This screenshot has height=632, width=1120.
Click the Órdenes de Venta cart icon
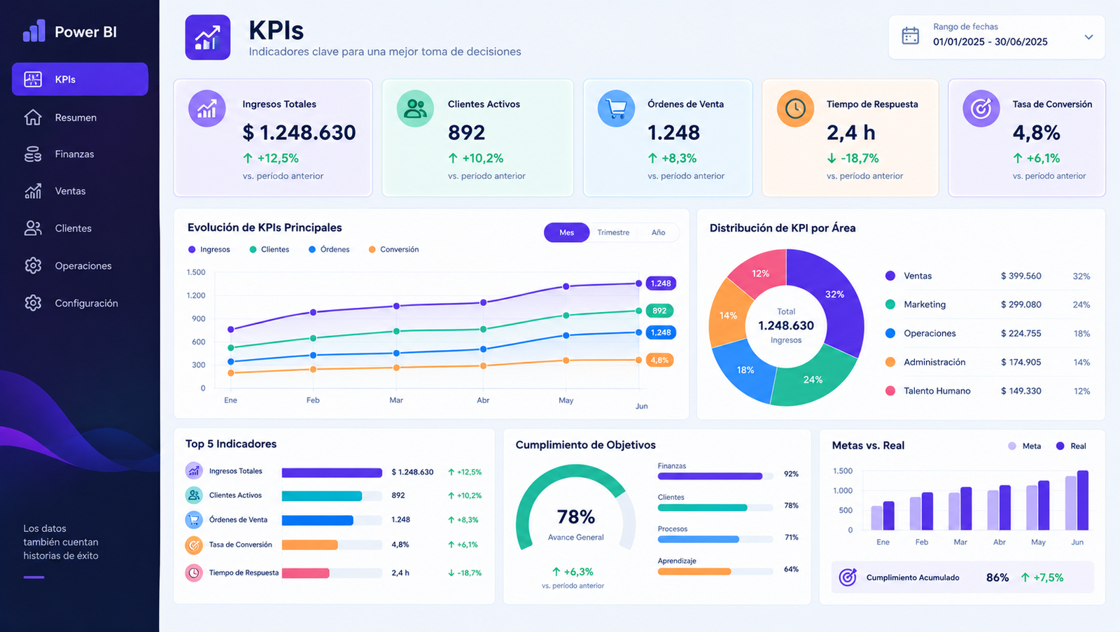pos(616,108)
